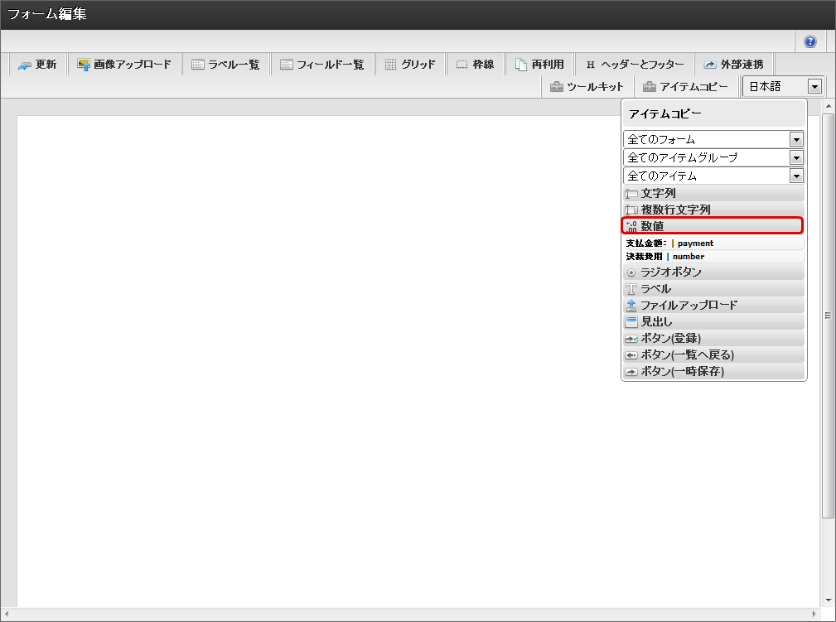The width and height of the screenshot is (836, 622).
Task: Click the ラジオボタン radio icon
Action: pyautogui.click(x=631, y=272)
